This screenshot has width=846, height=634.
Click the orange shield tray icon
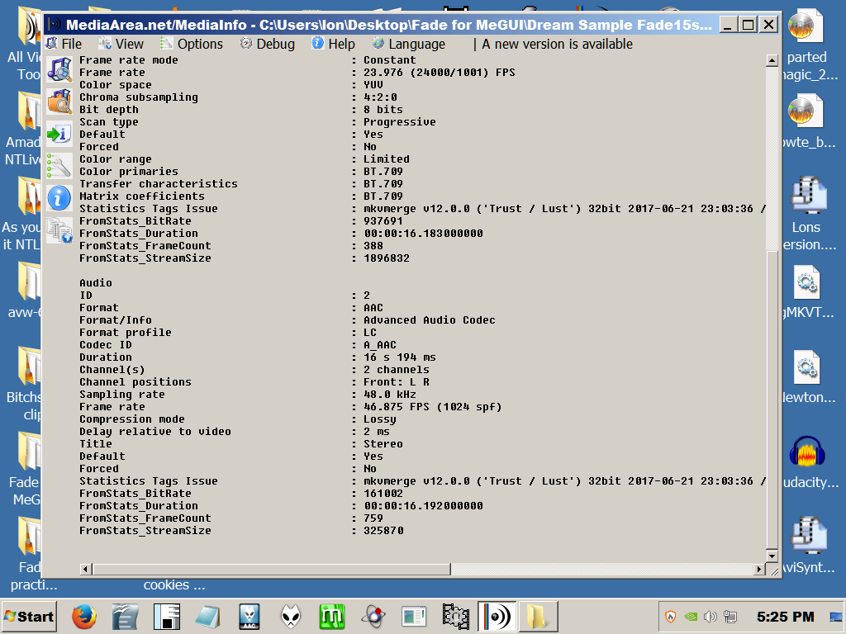coord(671,616)
